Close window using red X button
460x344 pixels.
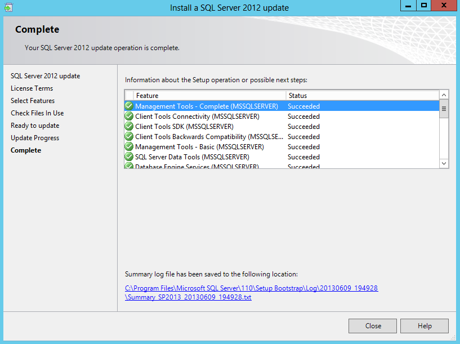tap(444, 5)
